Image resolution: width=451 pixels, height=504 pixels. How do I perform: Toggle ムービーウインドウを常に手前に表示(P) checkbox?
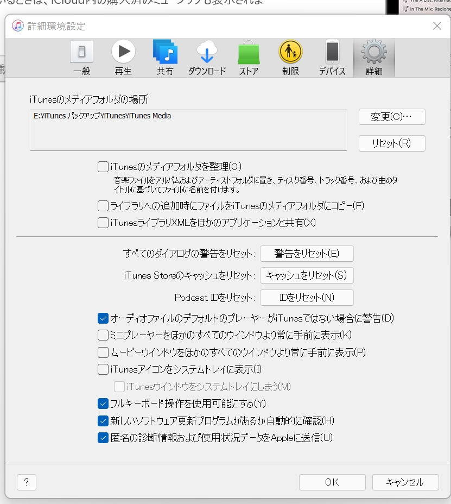coord(103,352)
